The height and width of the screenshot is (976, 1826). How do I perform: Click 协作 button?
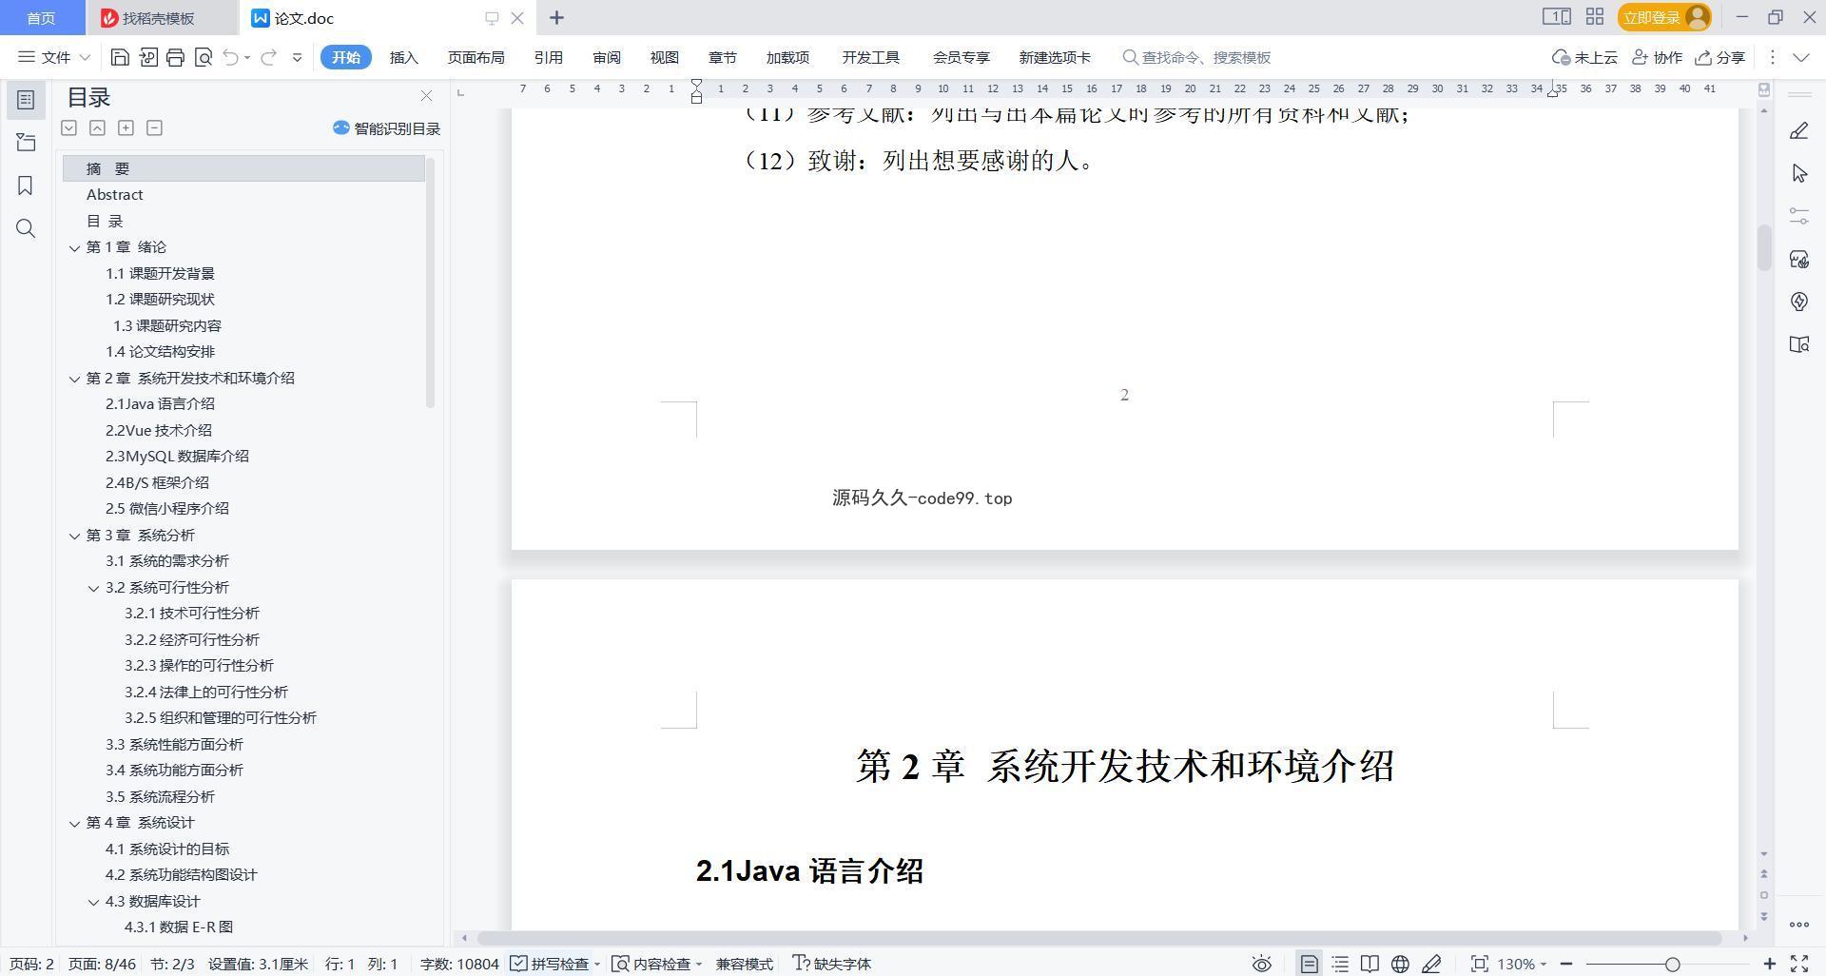pos(1657,57)
